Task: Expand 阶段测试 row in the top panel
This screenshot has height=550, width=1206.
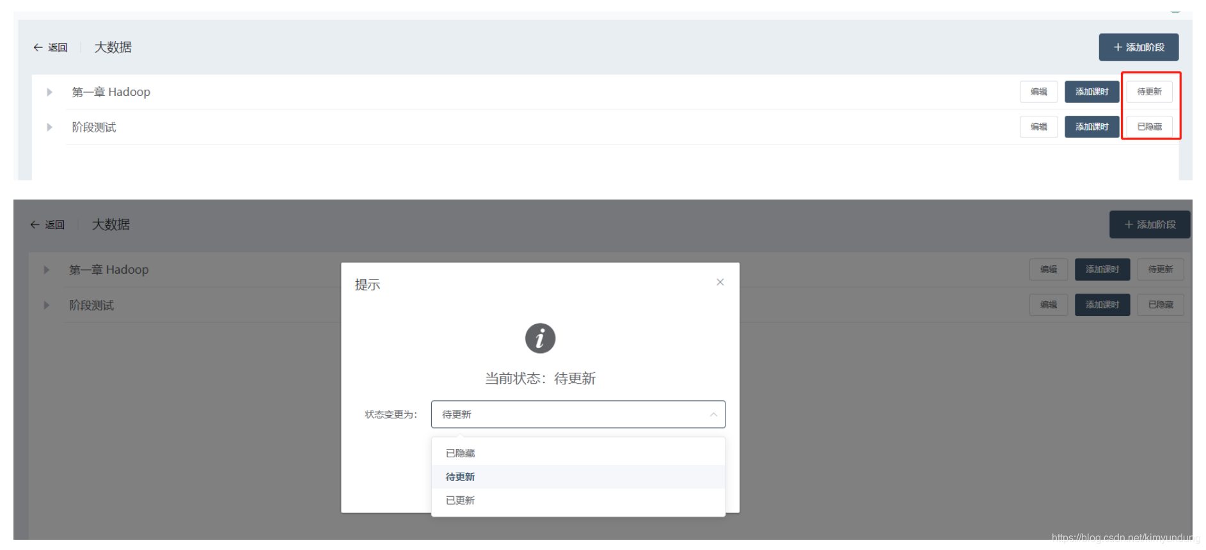Action: (x=49, y=127)
